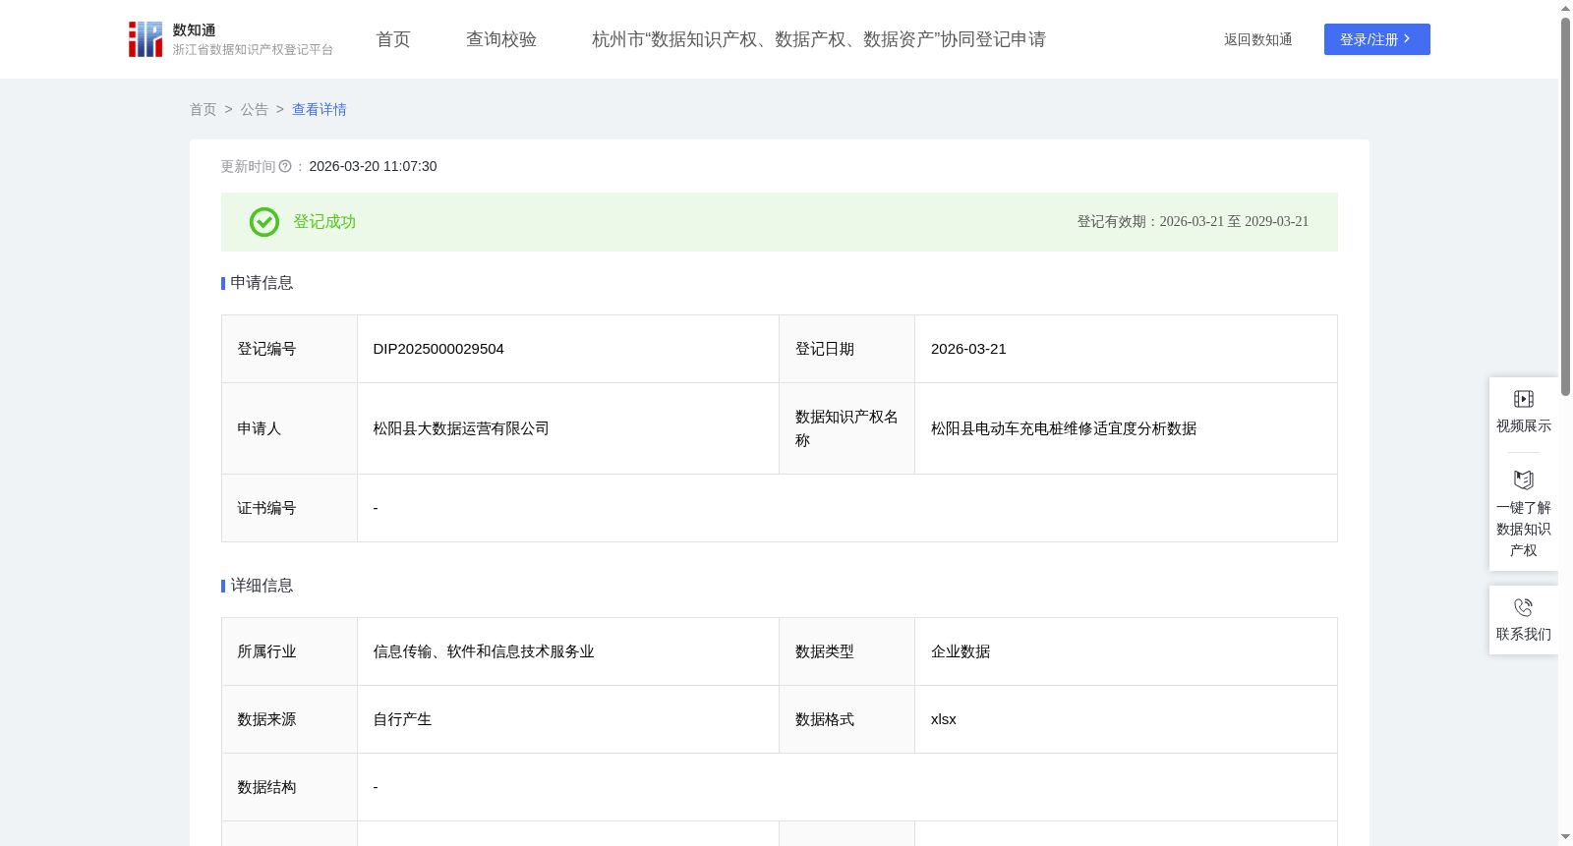Click the 登记成功 status text
This screenshot has height=846, width=1573.
coord(324,222)
